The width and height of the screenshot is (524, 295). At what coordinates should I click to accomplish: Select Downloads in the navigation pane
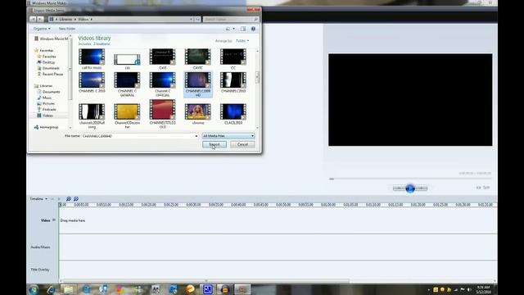(x=48, y=68)
